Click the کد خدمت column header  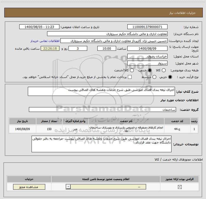pos(177,121)
